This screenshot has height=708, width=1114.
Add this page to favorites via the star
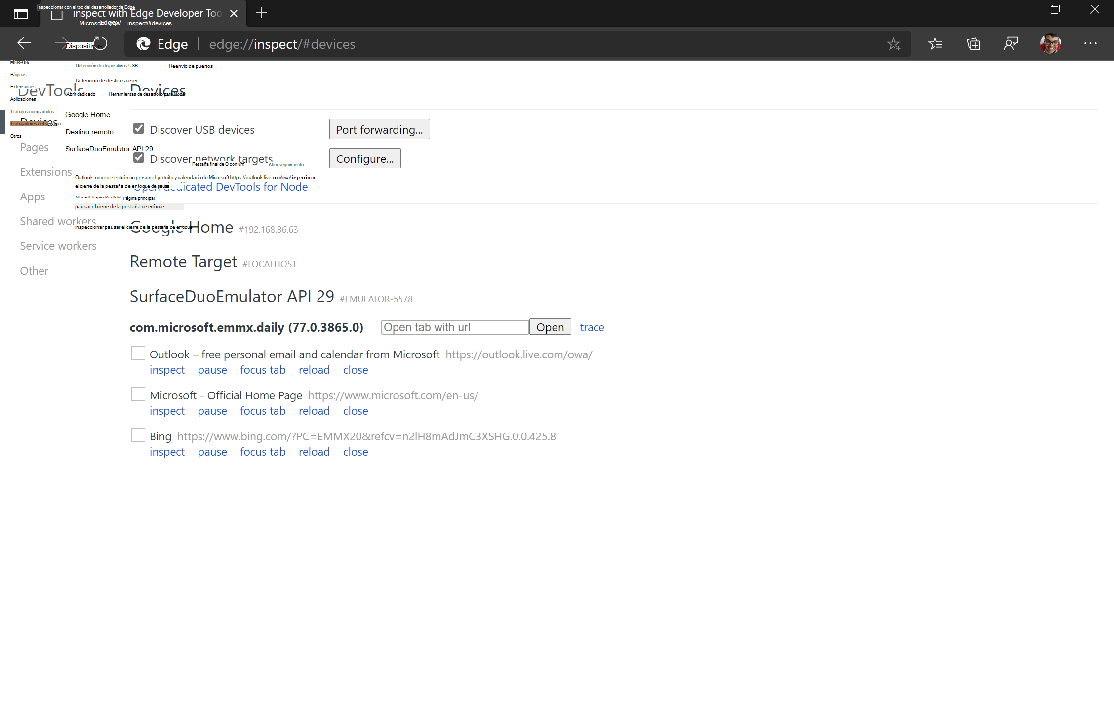pyautogui.click(x=894, y=43)
